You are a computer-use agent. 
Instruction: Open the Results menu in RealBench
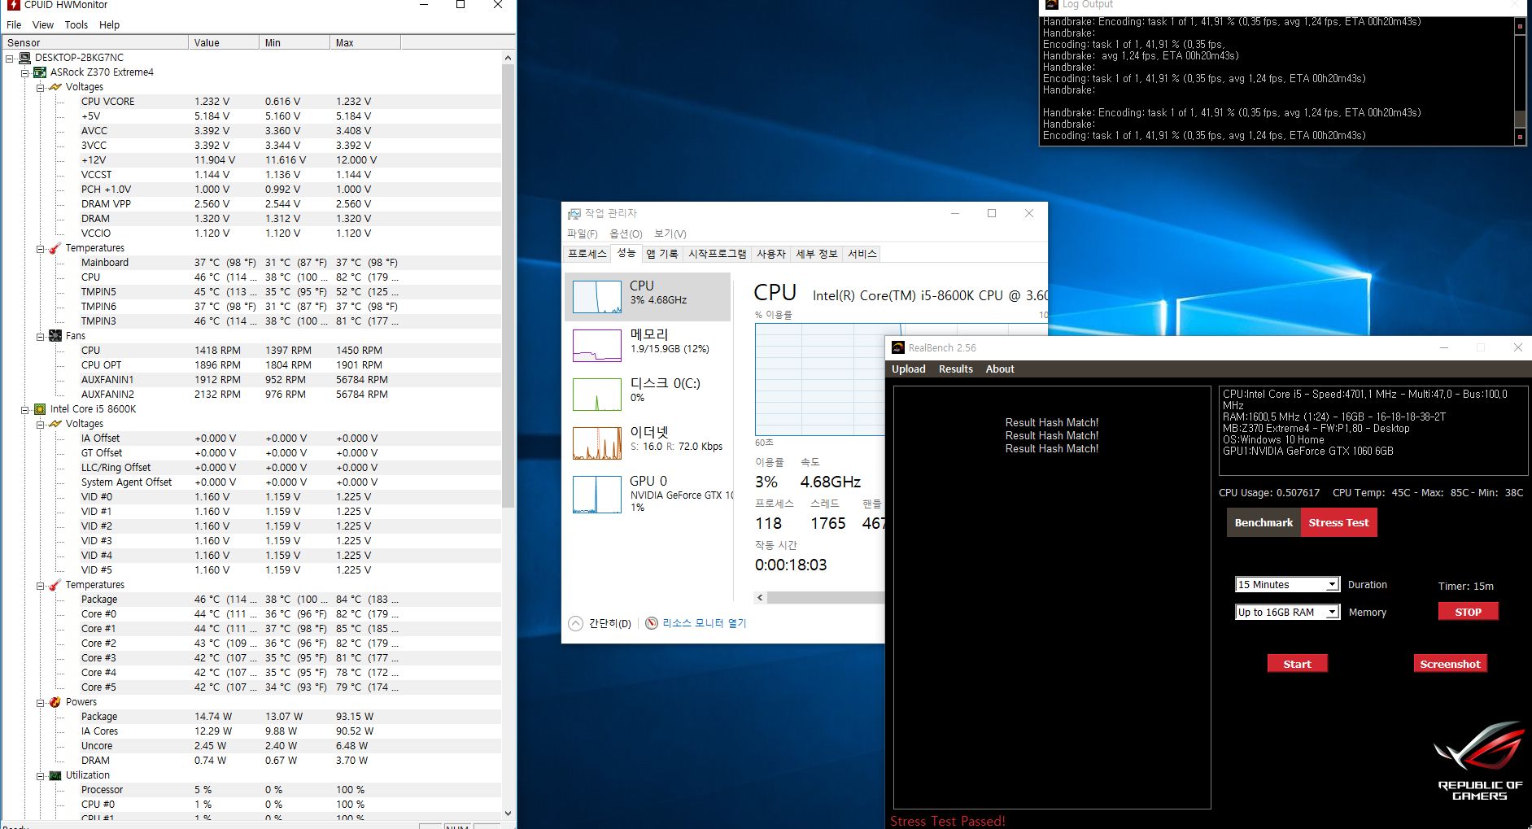(x=956, y=369)
